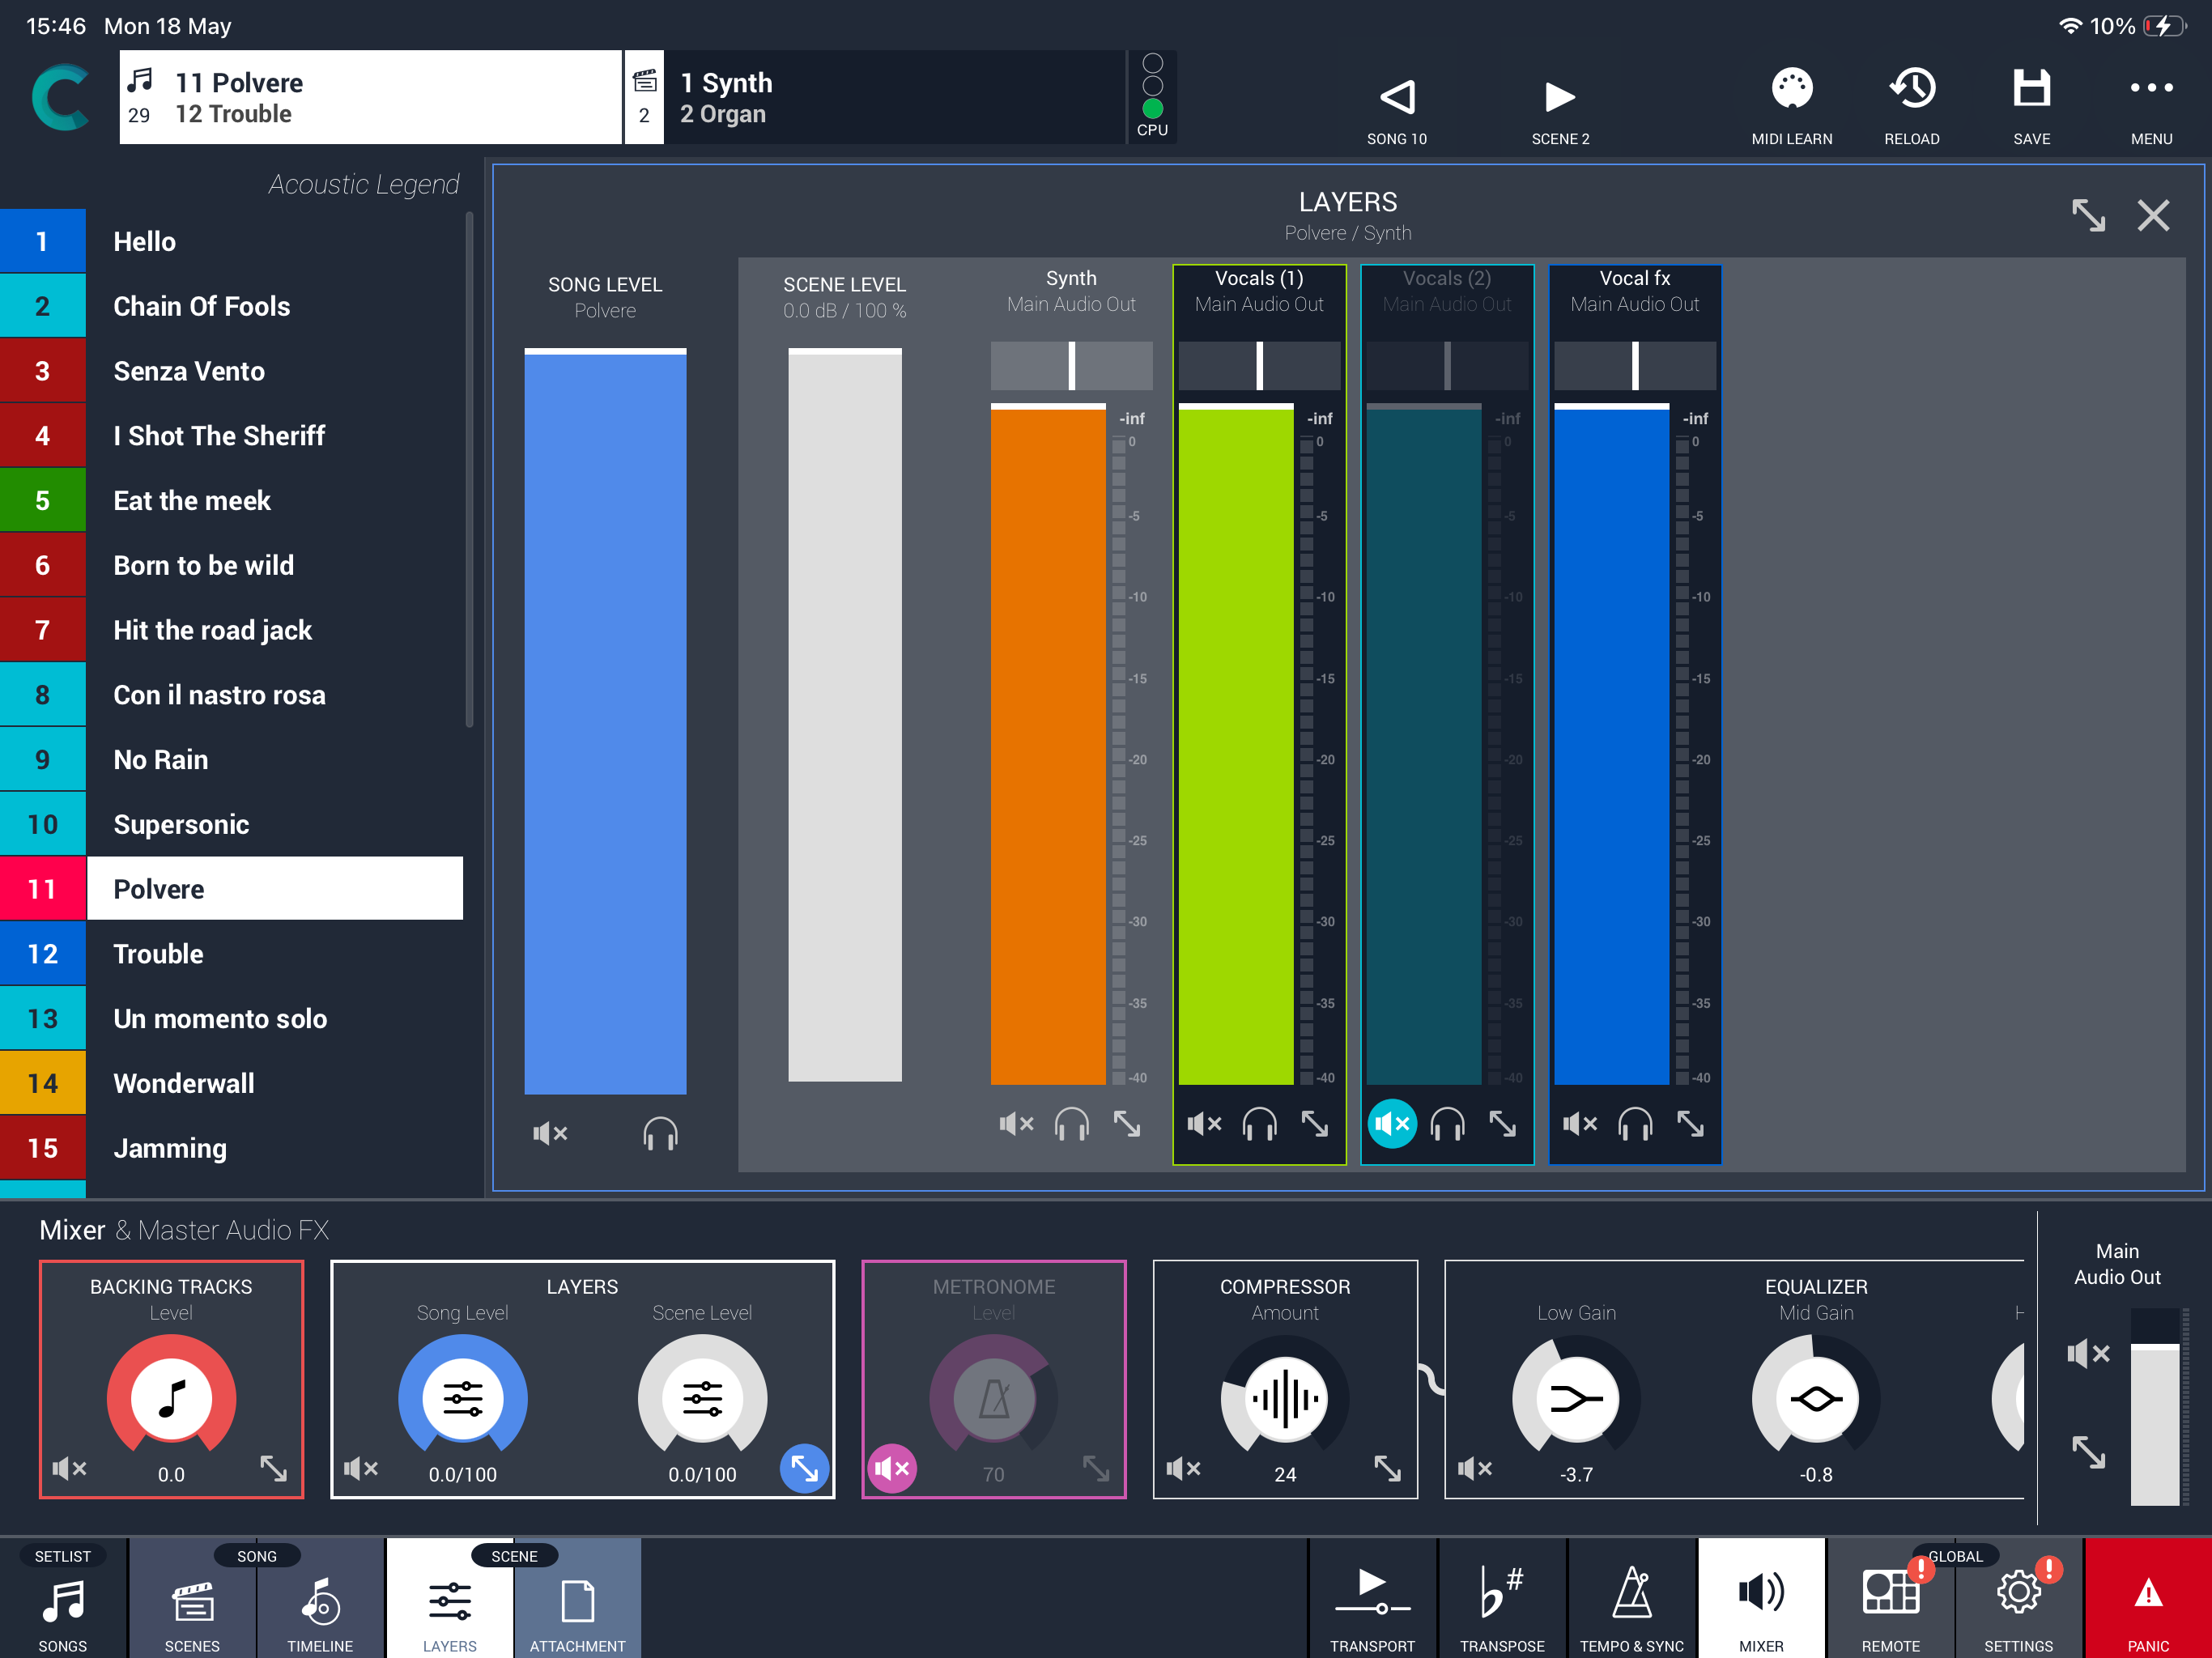Mute the Equalizer

[1475, 1468]
